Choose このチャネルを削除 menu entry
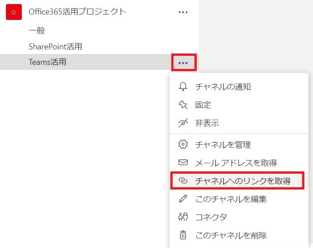Viewport: 313px width, 248px height. click(239, 235)
